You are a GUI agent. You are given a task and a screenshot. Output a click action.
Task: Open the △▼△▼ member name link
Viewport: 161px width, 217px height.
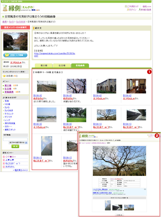tap(10, 160)
